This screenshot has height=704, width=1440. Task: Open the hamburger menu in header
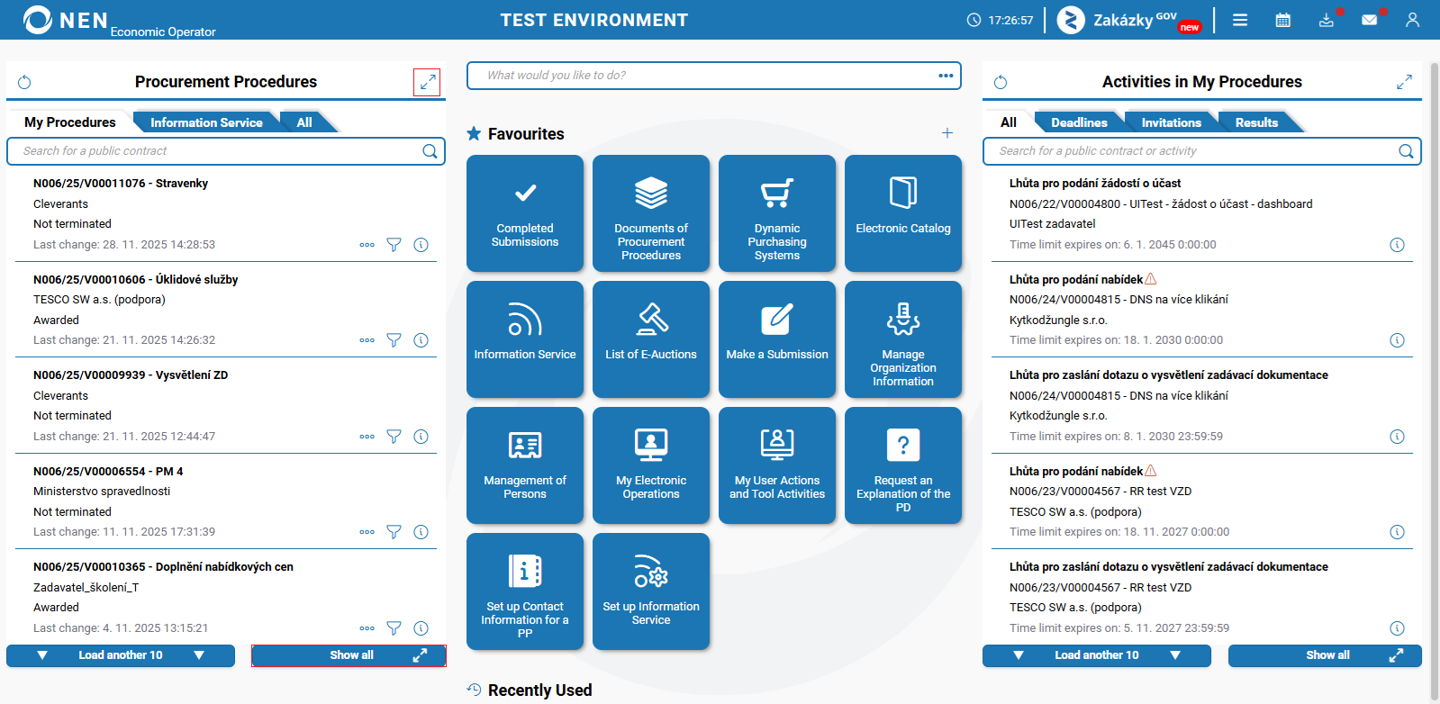pyautogui.click(x=1240, y=20)
